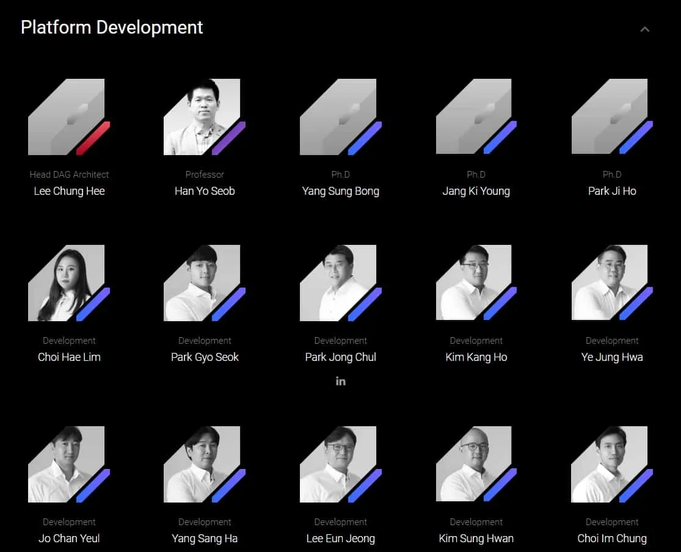Open Choi Hae Lim's profile photo
This screenshot has height=552, width=681.
68,283
